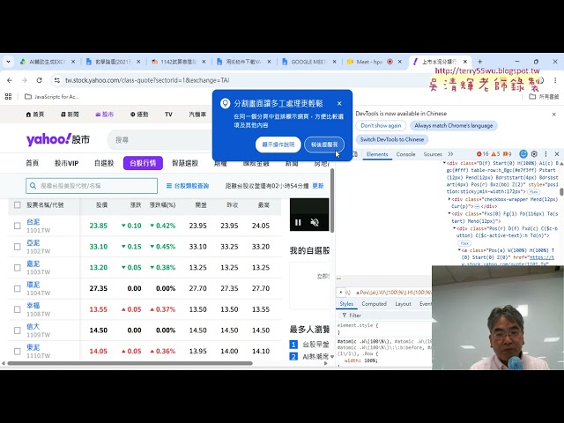Screen dimensions: 564x423
Task: Click the warning count 5 icon
Action: click(x=495, y=154)
